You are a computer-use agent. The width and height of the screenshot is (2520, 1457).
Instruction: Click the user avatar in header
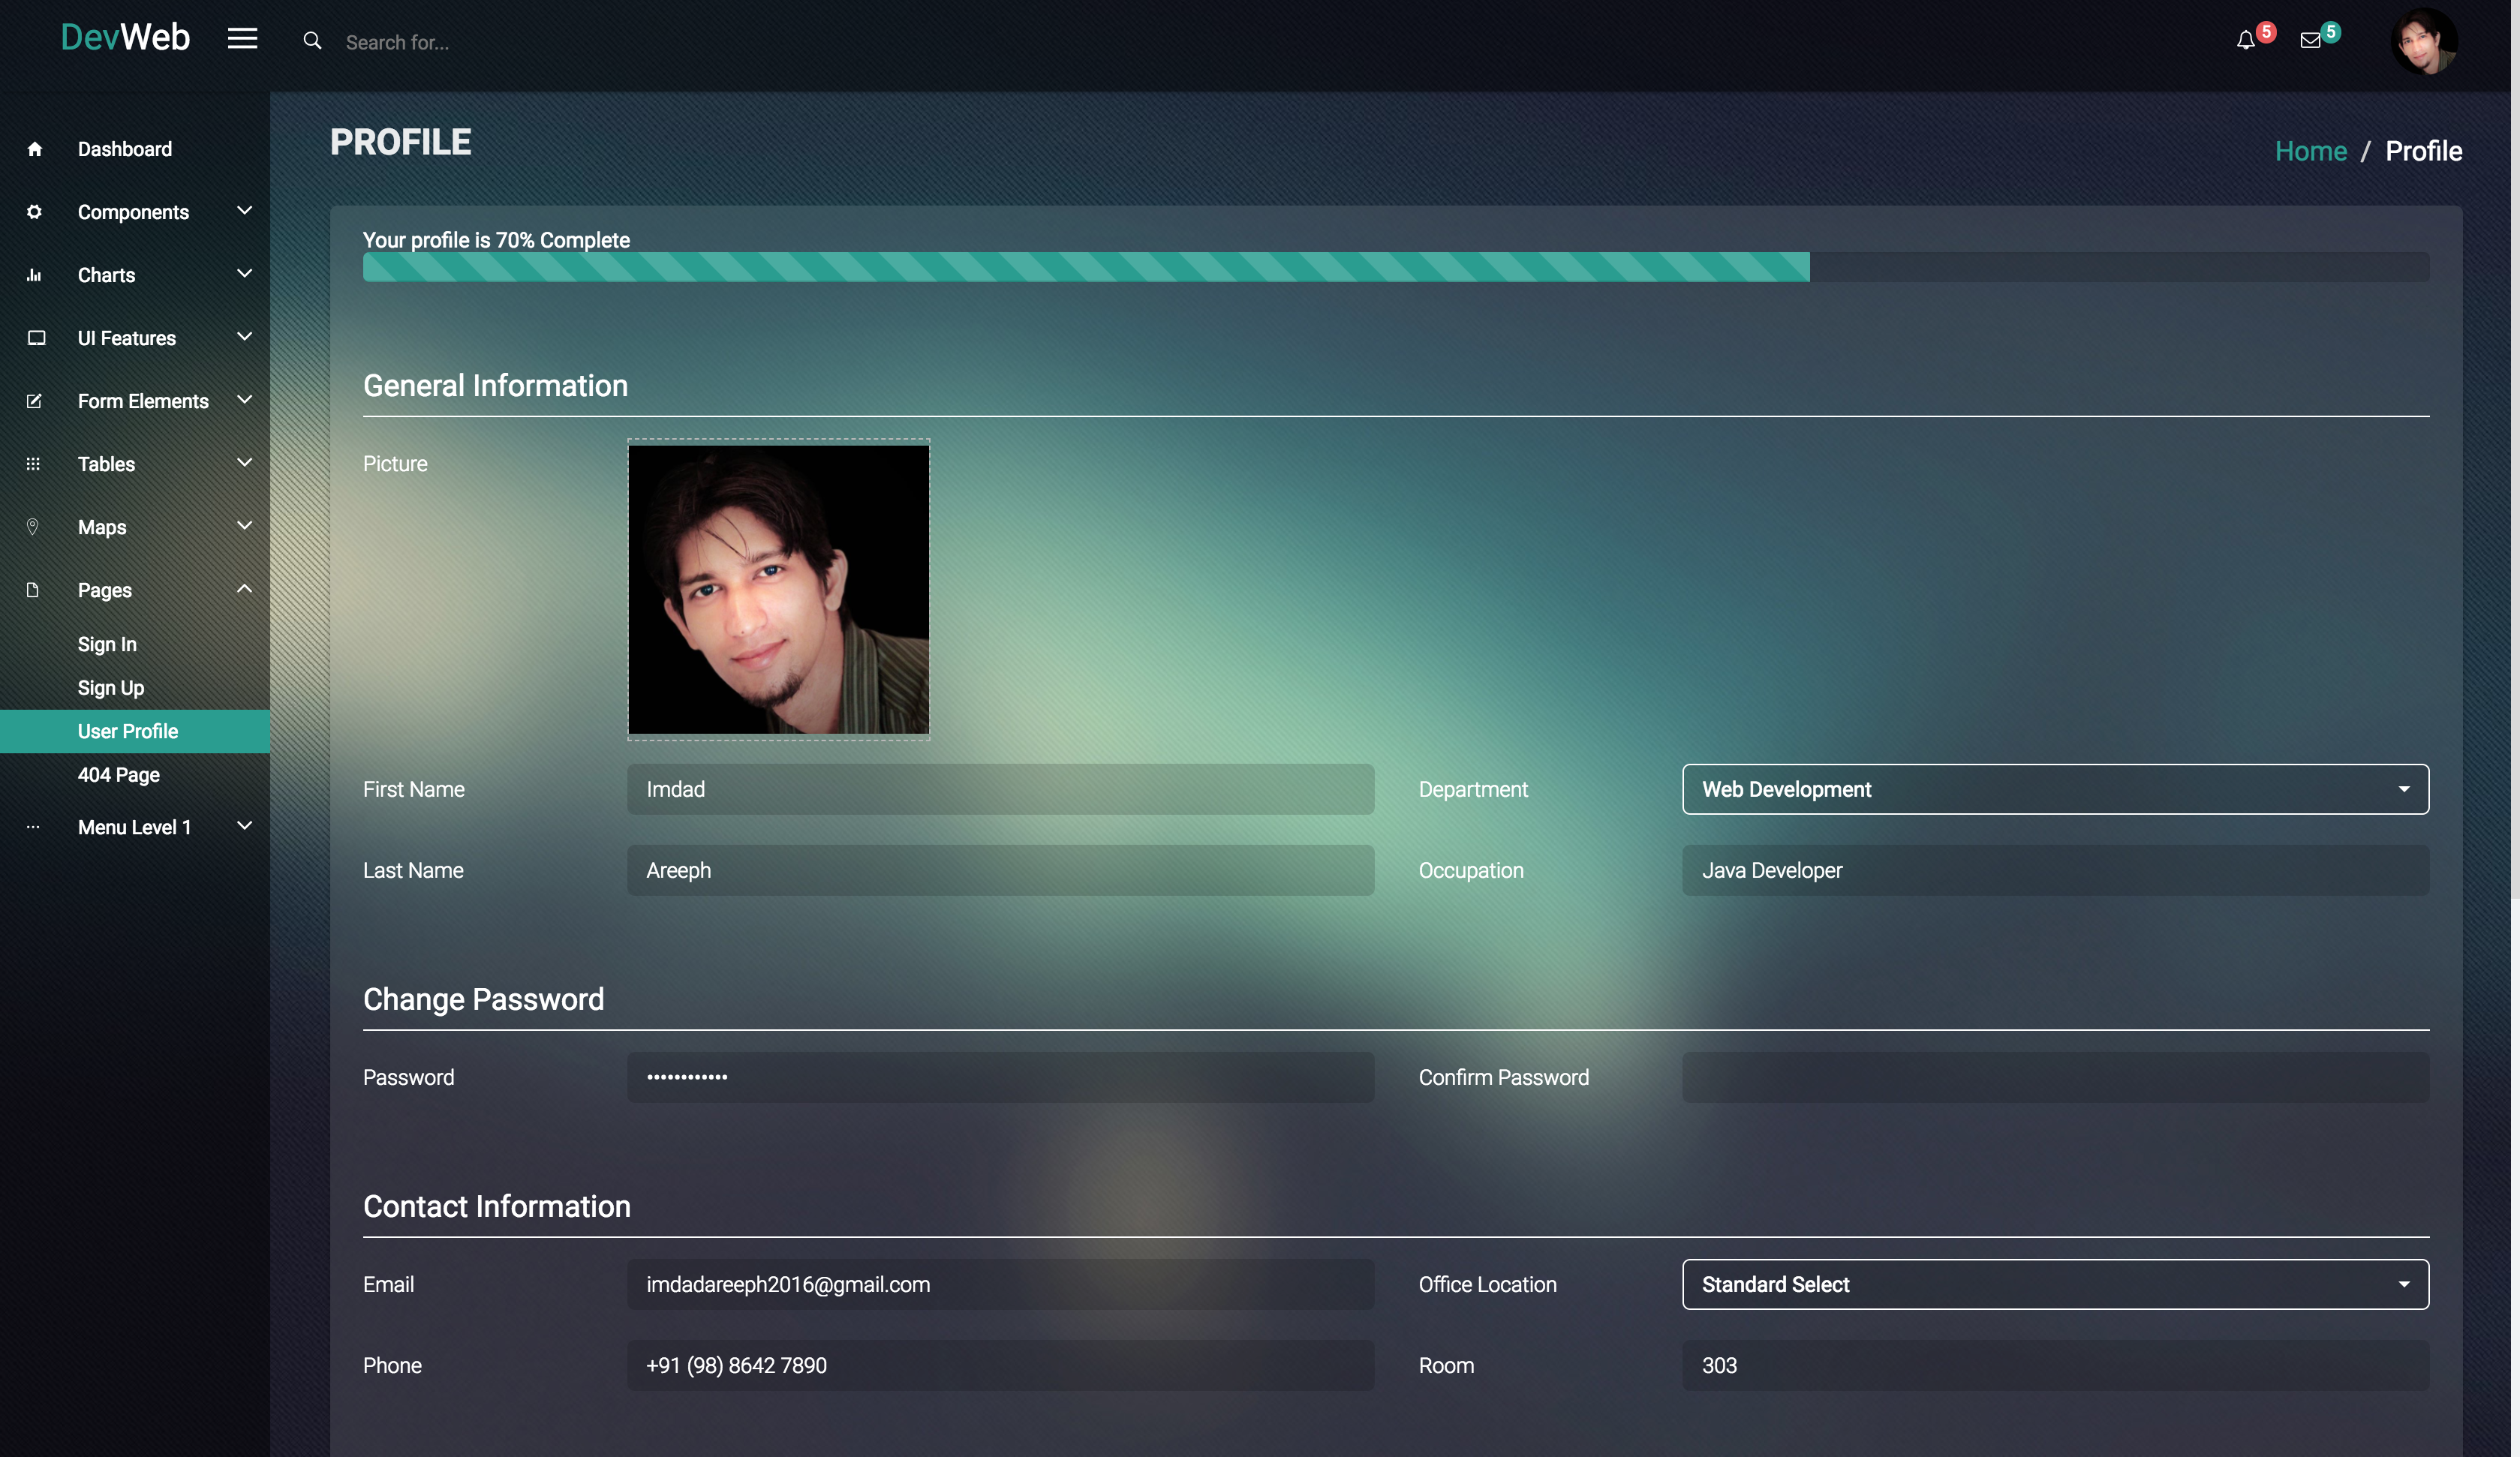coord(2424,42)
